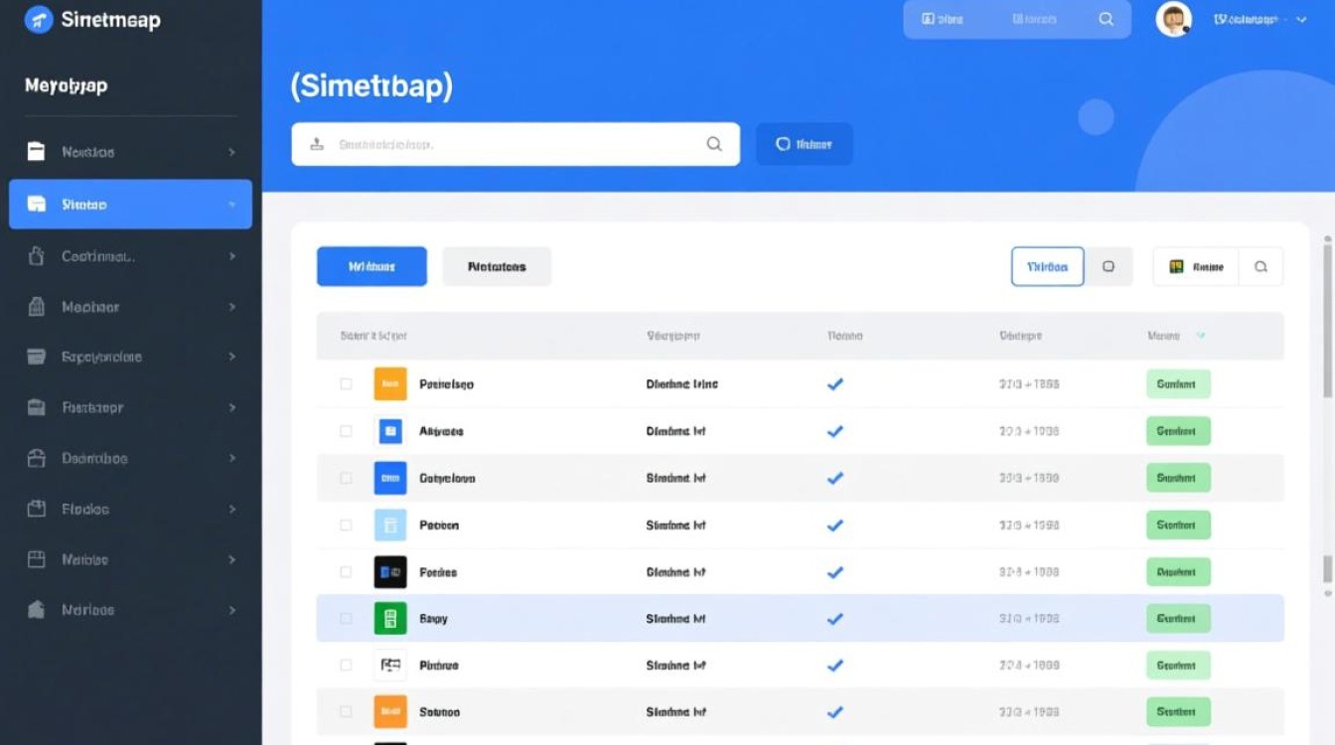The height and width of the screenshot is (745, 1335).
Task: Click the blue button right of the main search box
Action: pos(804,144)
